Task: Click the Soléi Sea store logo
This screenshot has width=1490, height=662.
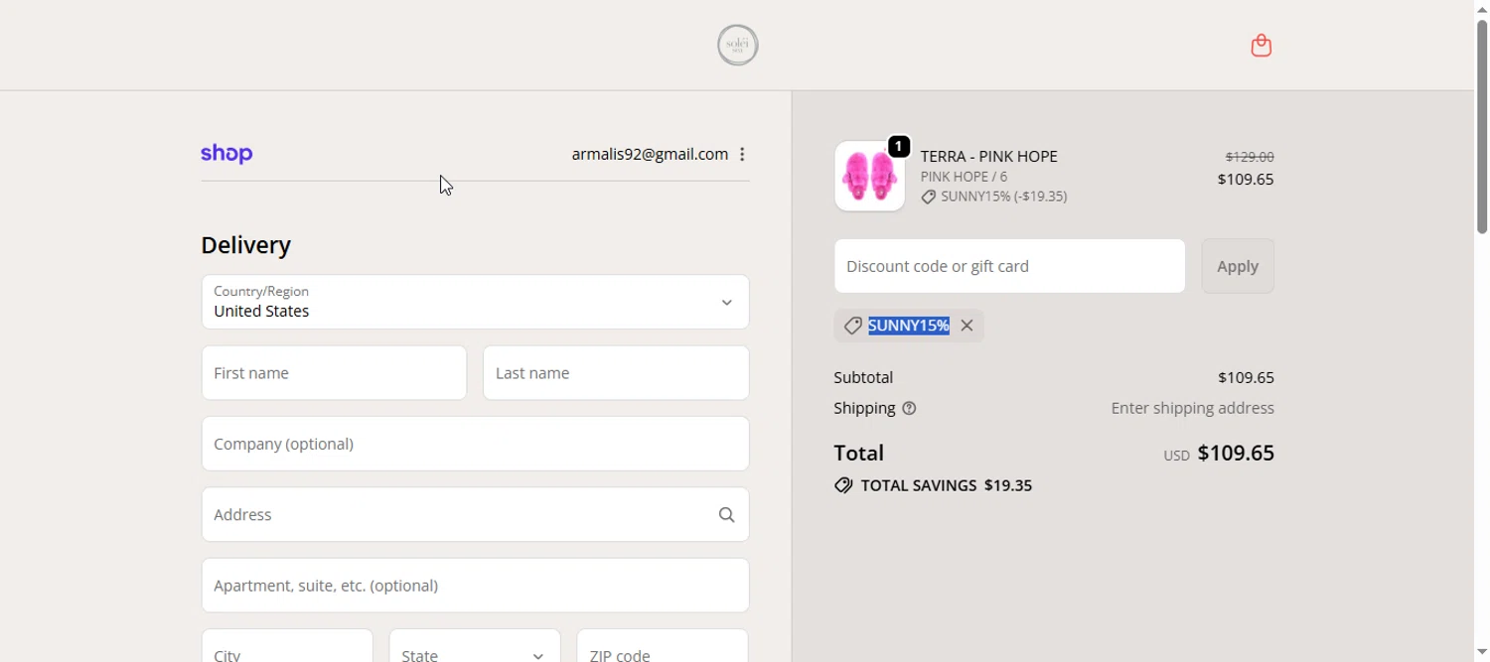Action: [738, 45]
